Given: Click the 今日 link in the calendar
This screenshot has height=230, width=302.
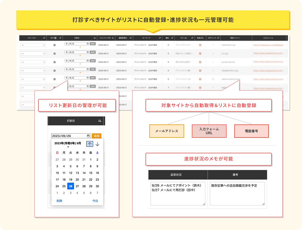Looking at the screenshot, I should (95, 200).
